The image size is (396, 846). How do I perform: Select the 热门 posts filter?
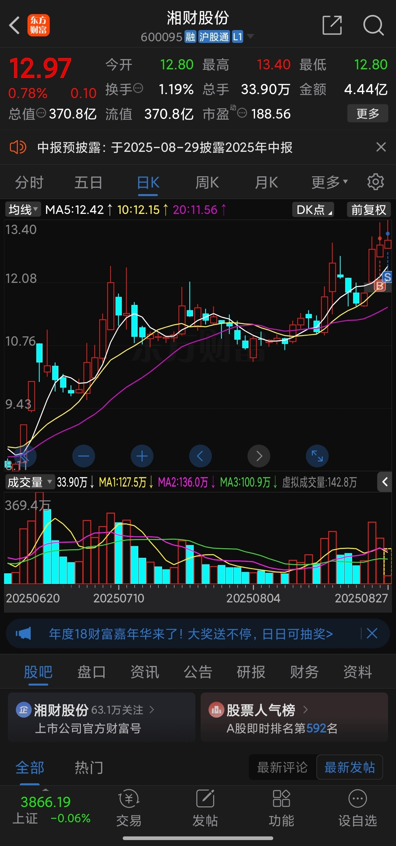pyautogui.click(x=89, y=767)
